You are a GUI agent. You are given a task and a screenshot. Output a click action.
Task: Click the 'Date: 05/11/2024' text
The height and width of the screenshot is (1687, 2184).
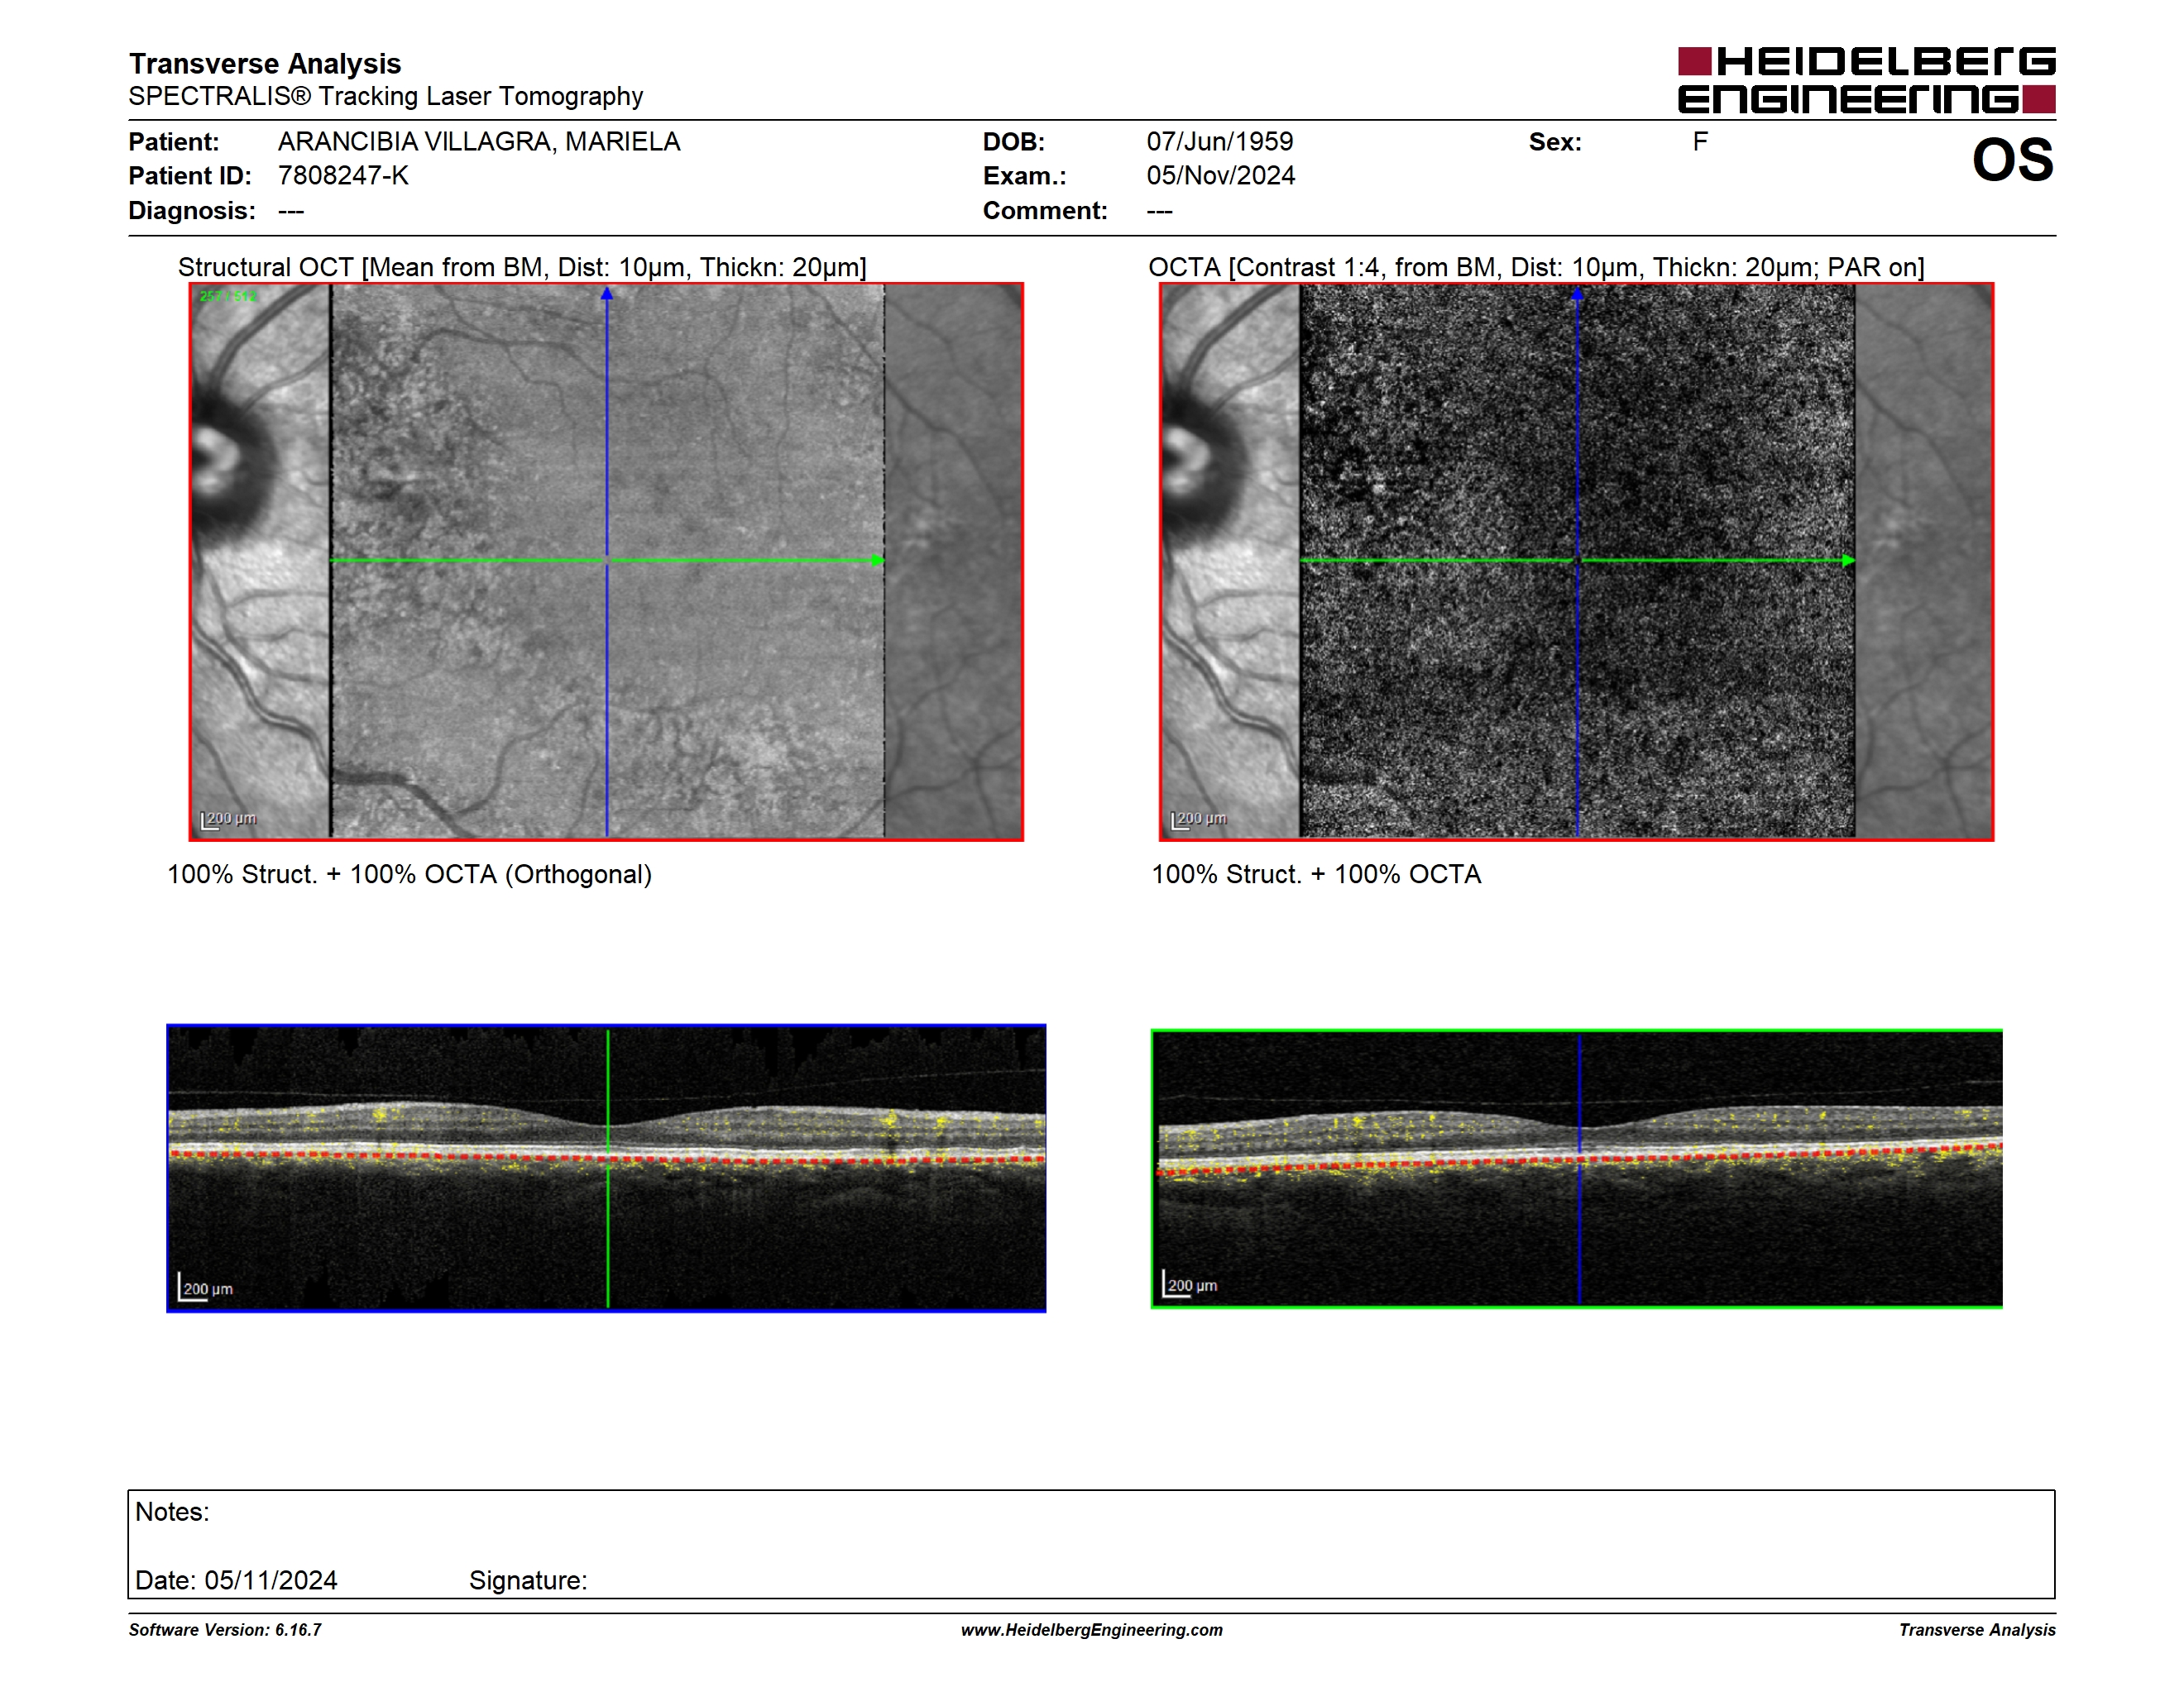click(236, 1581)
